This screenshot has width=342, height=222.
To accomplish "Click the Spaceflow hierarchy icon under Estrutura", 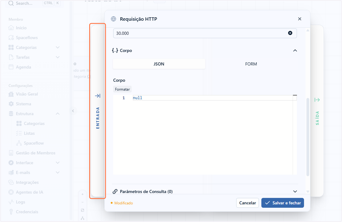I will coord(19,143).
